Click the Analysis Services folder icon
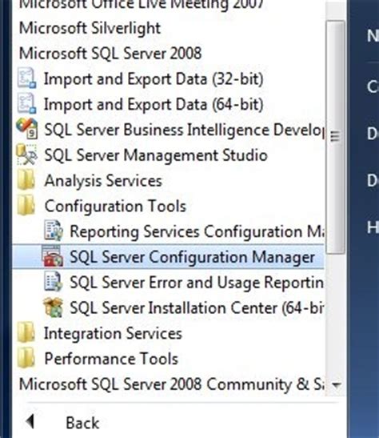 (26, 180)
